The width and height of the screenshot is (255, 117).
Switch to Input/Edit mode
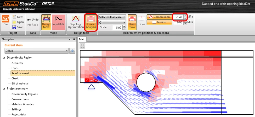coord(59,22)
